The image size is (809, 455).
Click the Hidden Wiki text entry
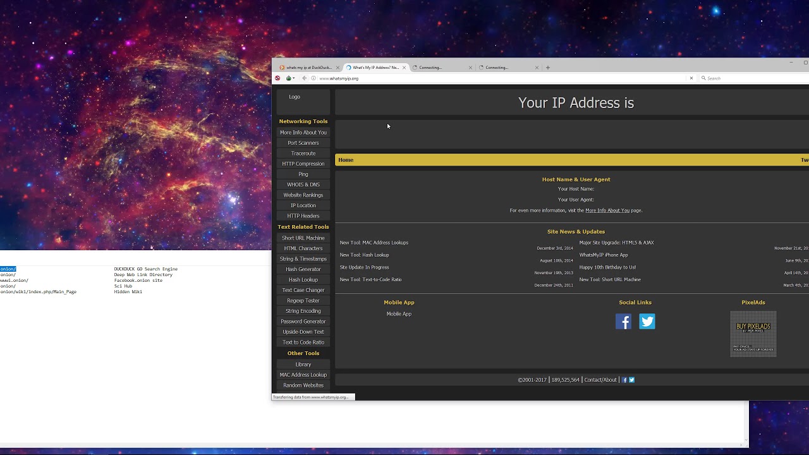point(128,292)
